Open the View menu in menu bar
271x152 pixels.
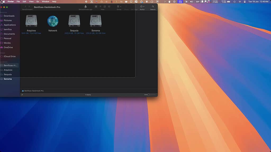pyautogui.click(x=31, y=2)
